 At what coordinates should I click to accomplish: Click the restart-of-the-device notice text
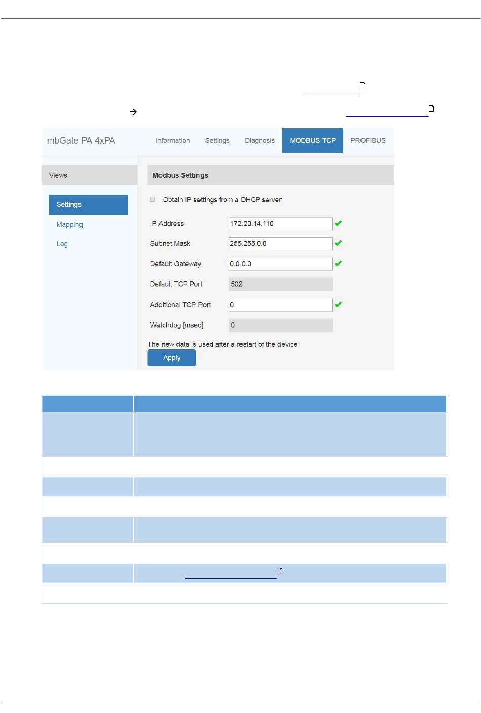coord(222,344)
